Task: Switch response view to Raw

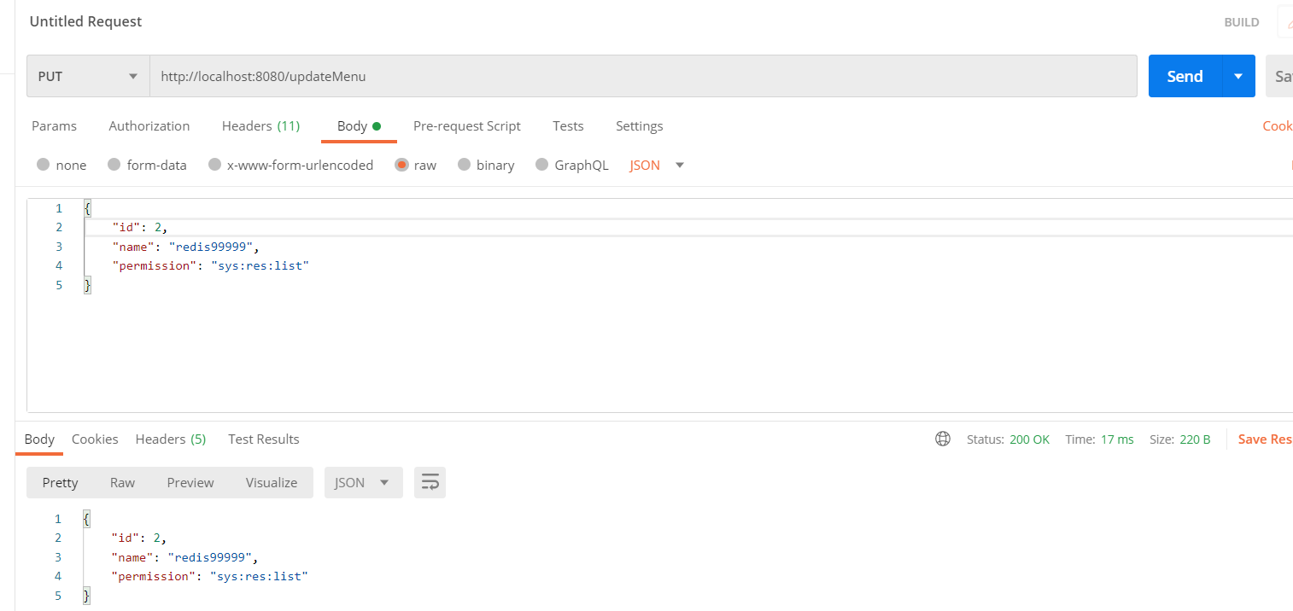Action: [x=122, y=482]
